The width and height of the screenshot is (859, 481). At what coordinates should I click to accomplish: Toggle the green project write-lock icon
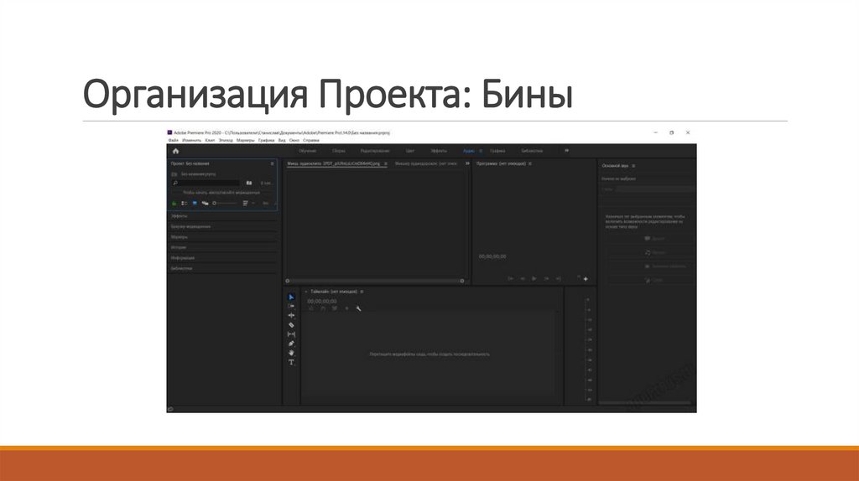tap(174, 203)
